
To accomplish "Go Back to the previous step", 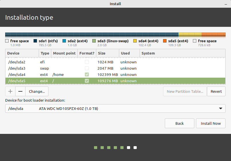I will click(x=179, y=123).
